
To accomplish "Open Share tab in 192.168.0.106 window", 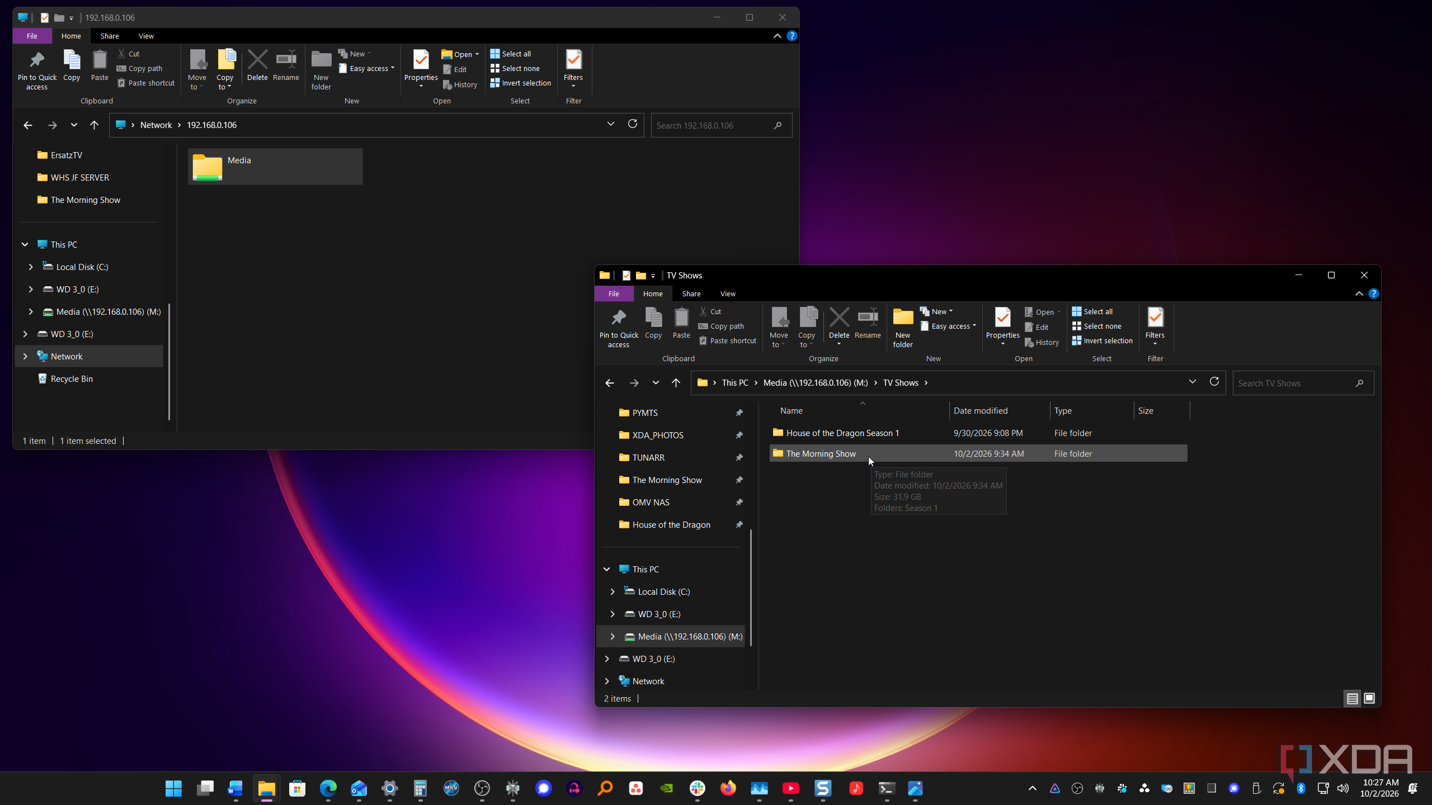I will (110, 36).
